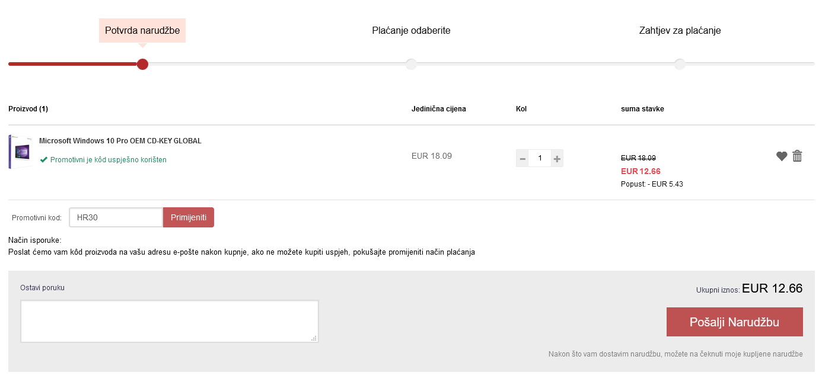Viewport: 822px width, 382px height.
Task: Select the Zahtjev za plaćanje step label
Action: [x=680, y=30]
